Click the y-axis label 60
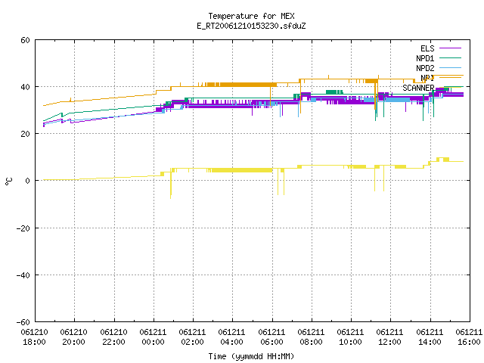 pos(25,40)
